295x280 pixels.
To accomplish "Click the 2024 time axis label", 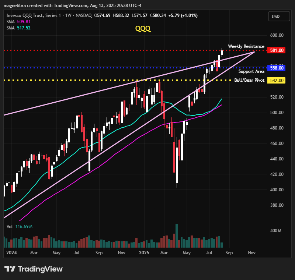I will pyautogui.click(x=11, y=253).
